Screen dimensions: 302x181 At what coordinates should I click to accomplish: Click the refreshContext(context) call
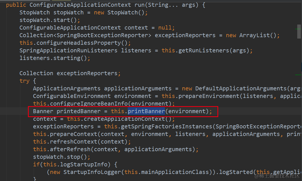[x=89, y=142]
